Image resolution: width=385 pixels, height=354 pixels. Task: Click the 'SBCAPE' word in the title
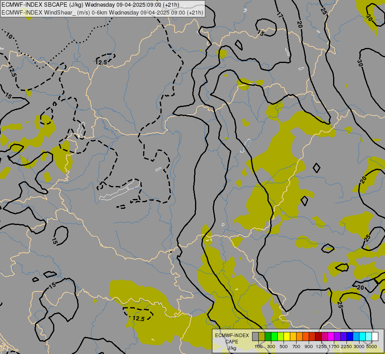click(55, 5)
